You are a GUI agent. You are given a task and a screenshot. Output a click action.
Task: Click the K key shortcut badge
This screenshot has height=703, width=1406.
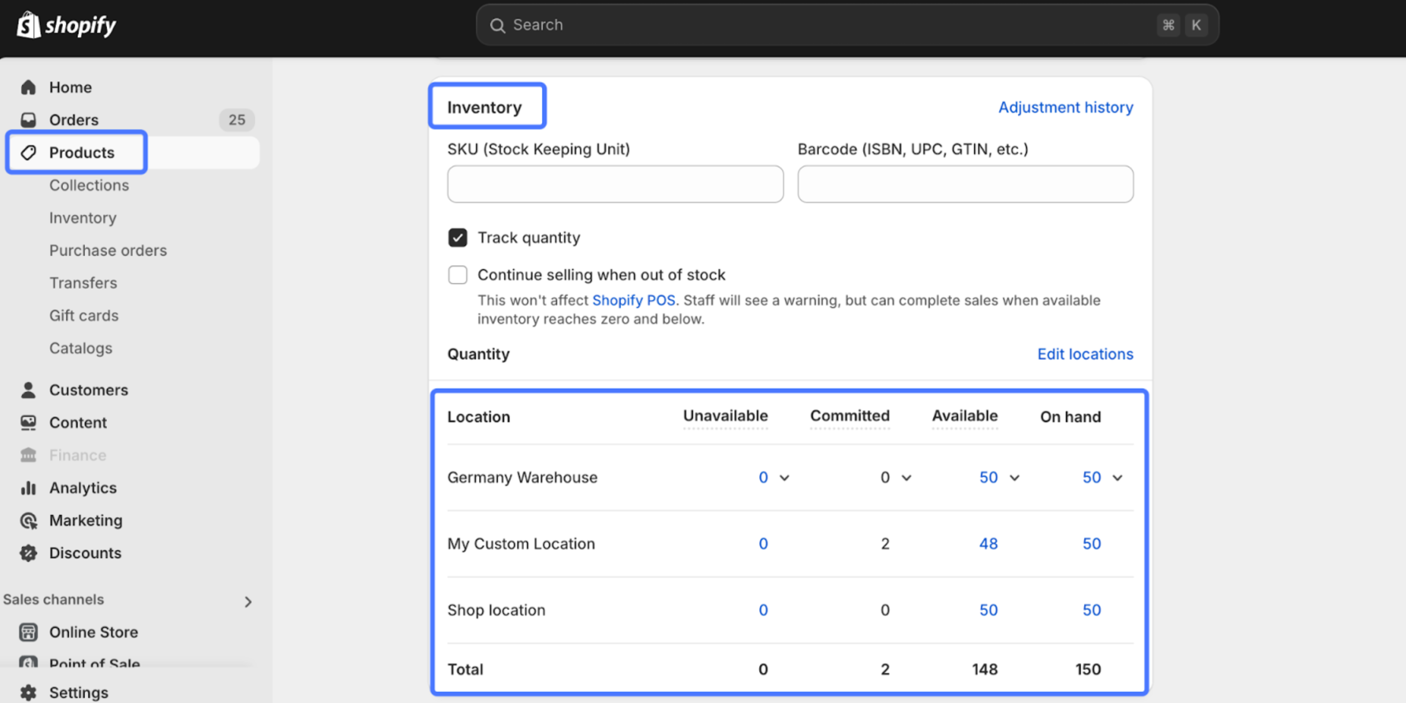[1196, 25]
